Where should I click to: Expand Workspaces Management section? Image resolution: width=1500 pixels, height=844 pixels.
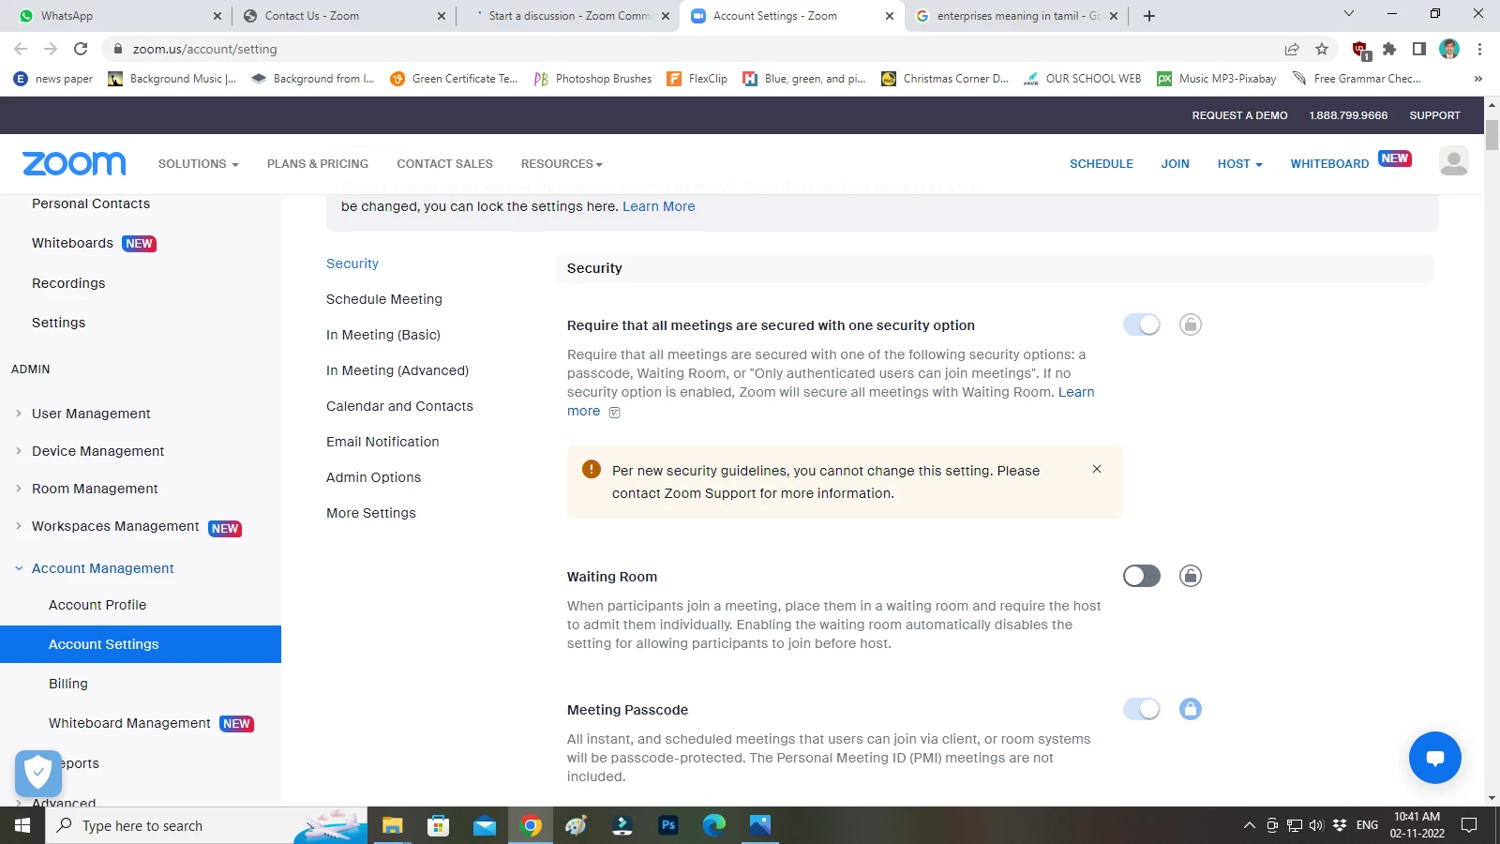[x=18, y=526]
